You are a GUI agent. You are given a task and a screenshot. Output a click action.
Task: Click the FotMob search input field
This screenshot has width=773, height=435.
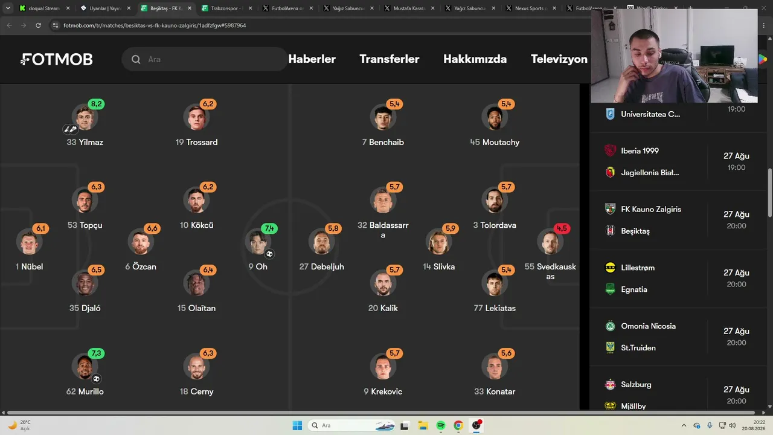click(205, 59)
